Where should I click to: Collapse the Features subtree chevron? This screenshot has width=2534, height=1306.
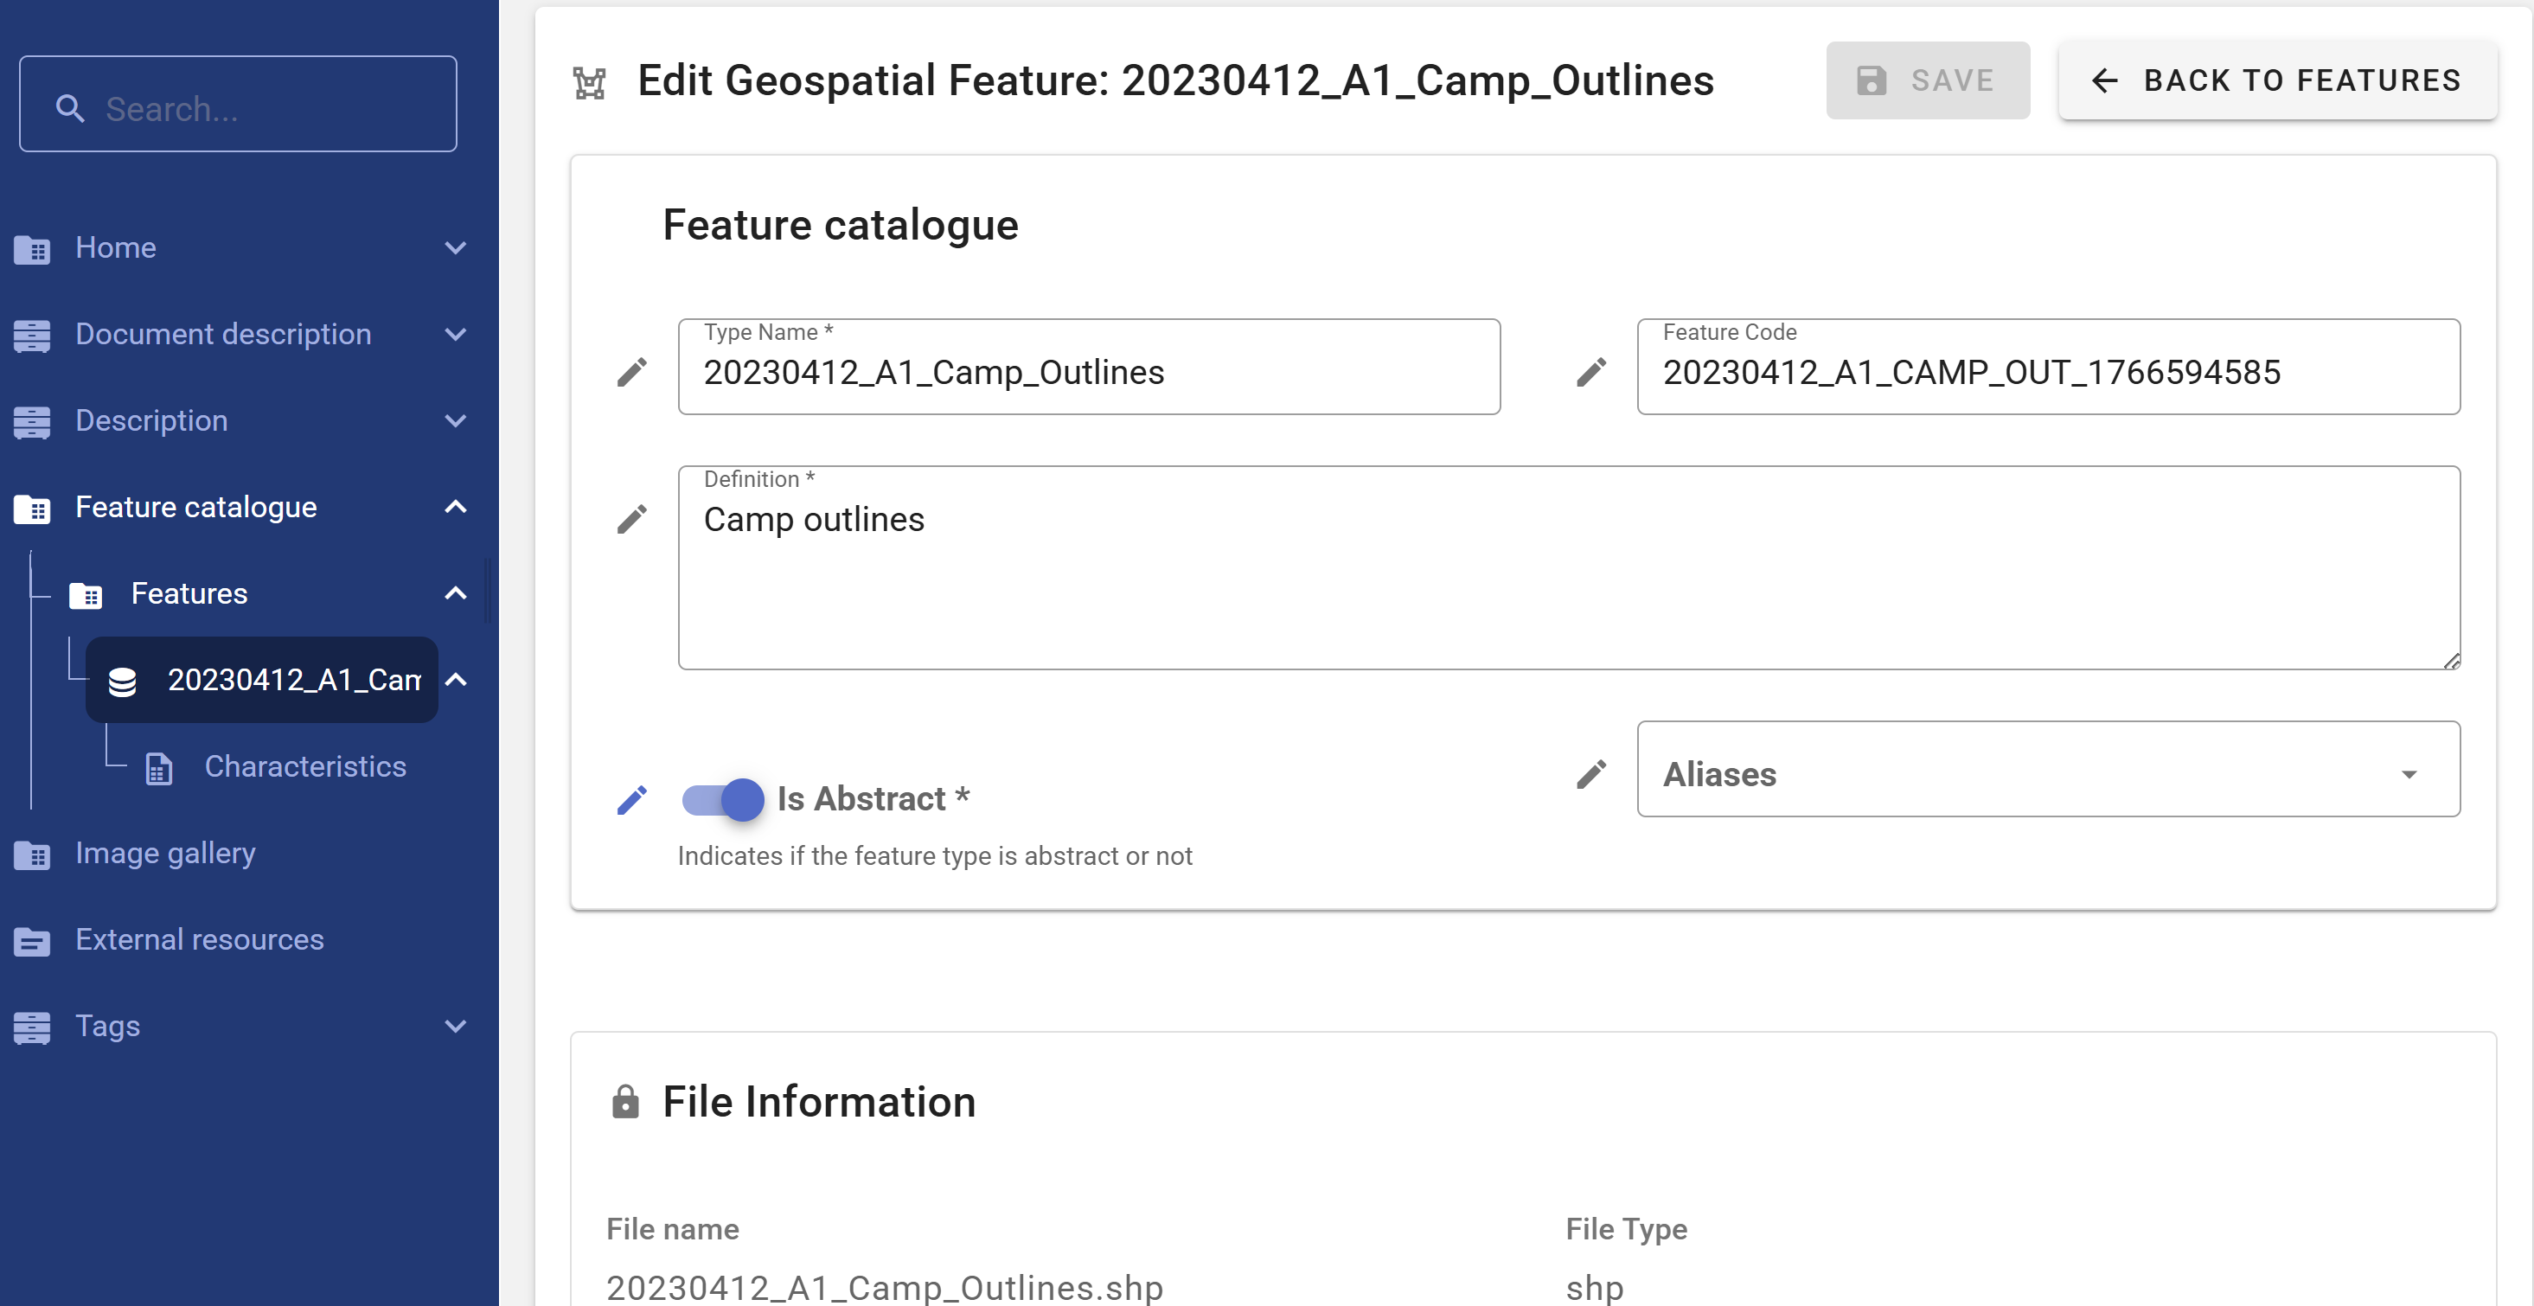click(x=454, y=593)
